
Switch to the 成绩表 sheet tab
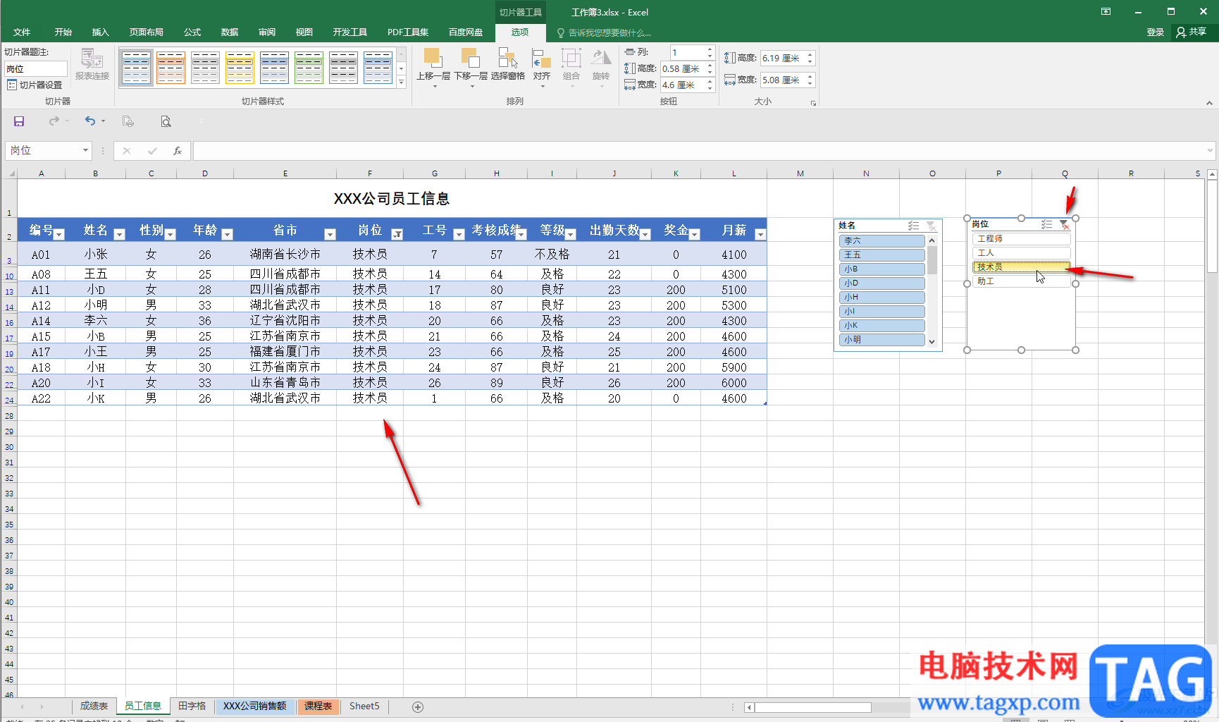(x=94, y=706)
